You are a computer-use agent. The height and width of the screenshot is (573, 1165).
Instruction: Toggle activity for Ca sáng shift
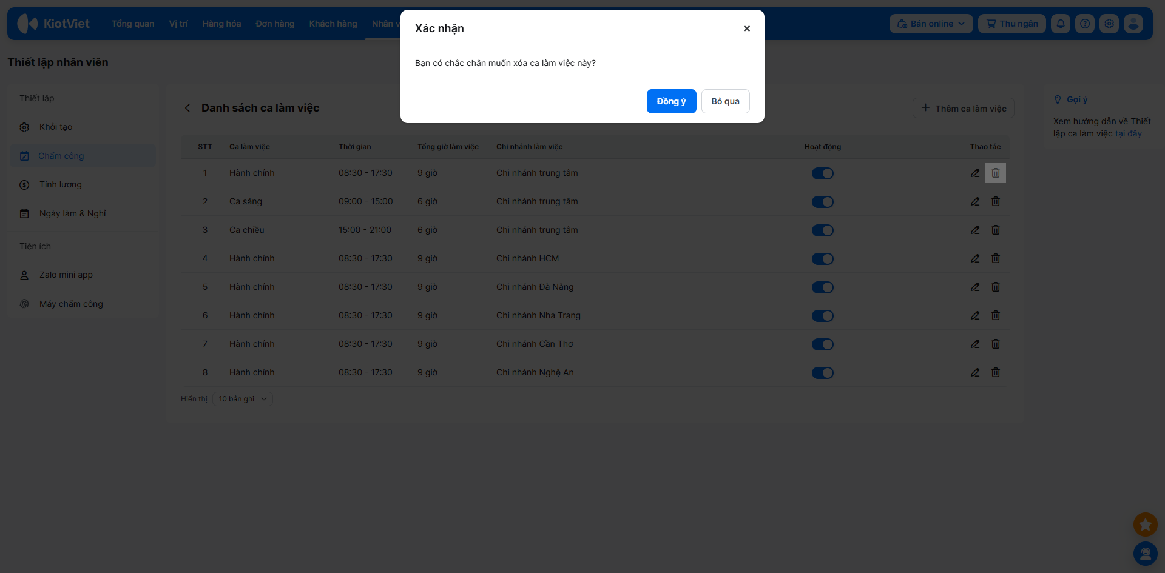823,202
